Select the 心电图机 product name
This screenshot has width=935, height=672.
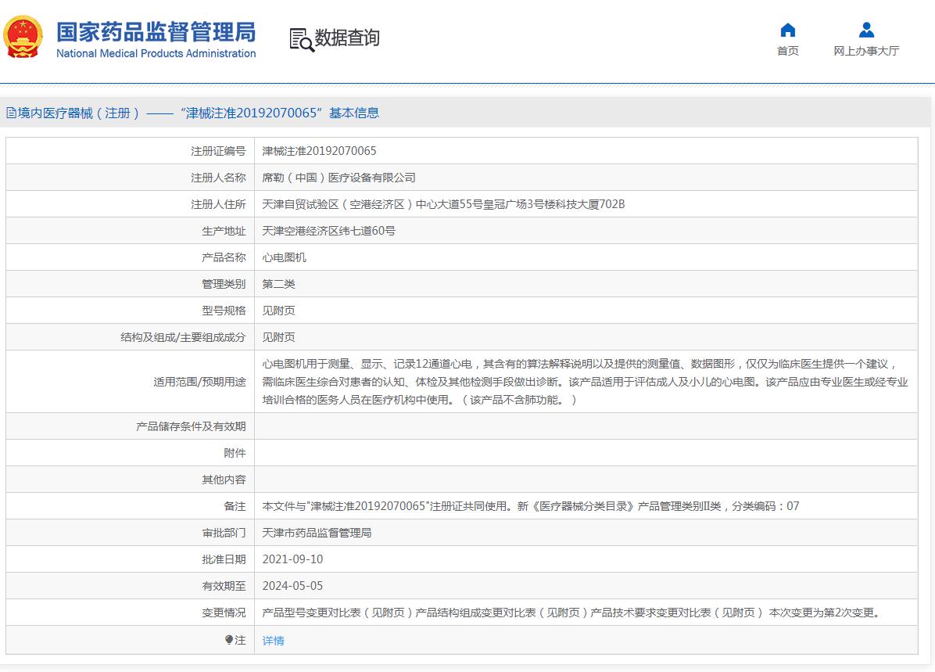coord(284,257)
